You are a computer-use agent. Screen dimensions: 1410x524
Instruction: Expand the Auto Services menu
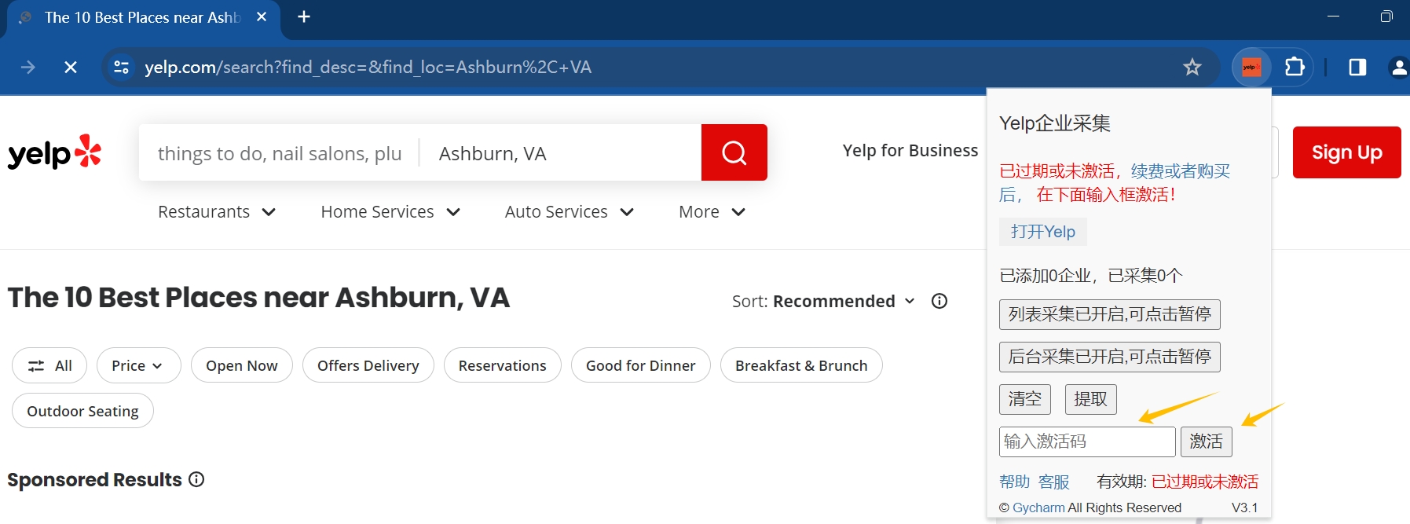[569, 212]
